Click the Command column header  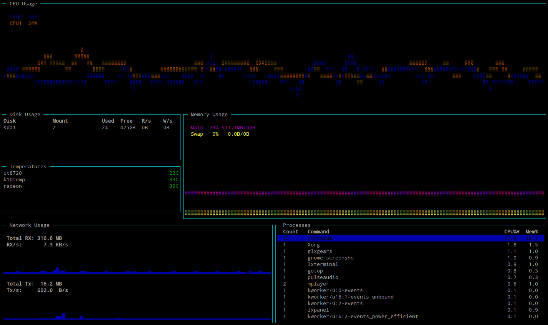pyautogui.click(x=318, y=232)
